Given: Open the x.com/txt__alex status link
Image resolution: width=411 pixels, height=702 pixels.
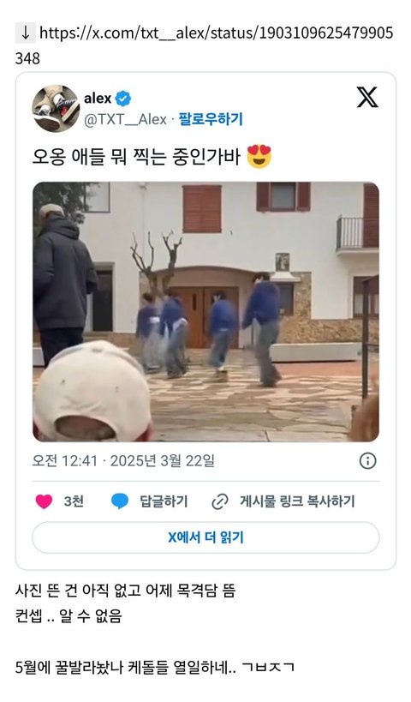Looking at the screenshot, I should pos(204,45).
